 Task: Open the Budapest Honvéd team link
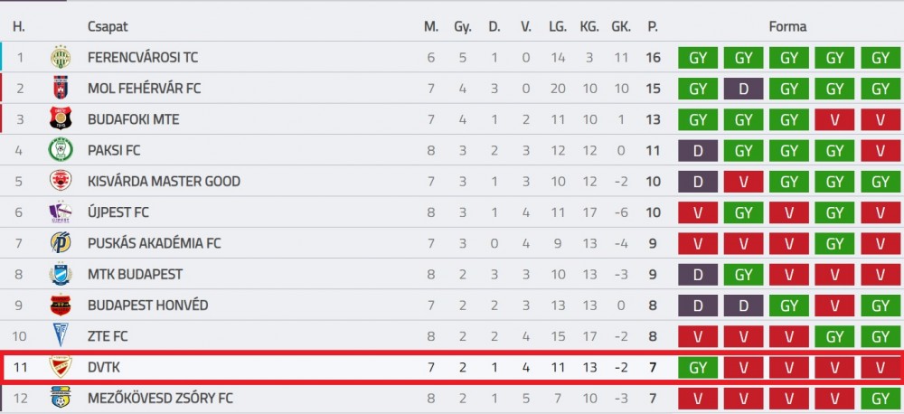click(x=147, y=305)
